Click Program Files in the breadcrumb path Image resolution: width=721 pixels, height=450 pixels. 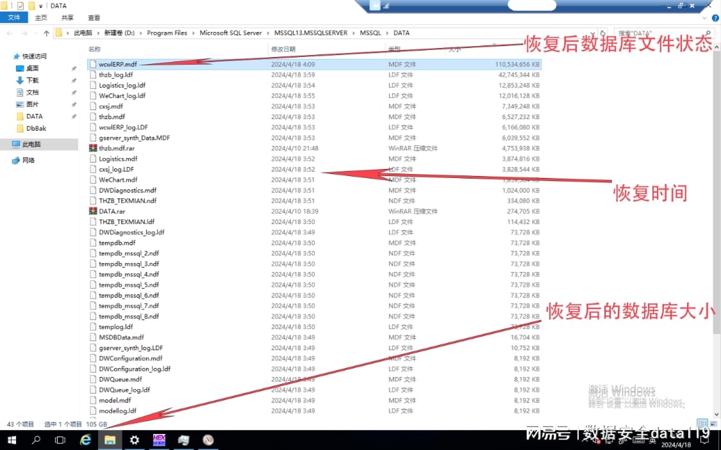(167, 33)
